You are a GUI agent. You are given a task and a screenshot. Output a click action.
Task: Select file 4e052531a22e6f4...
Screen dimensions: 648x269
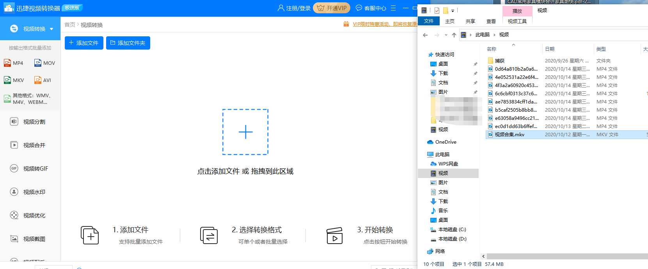517,77
